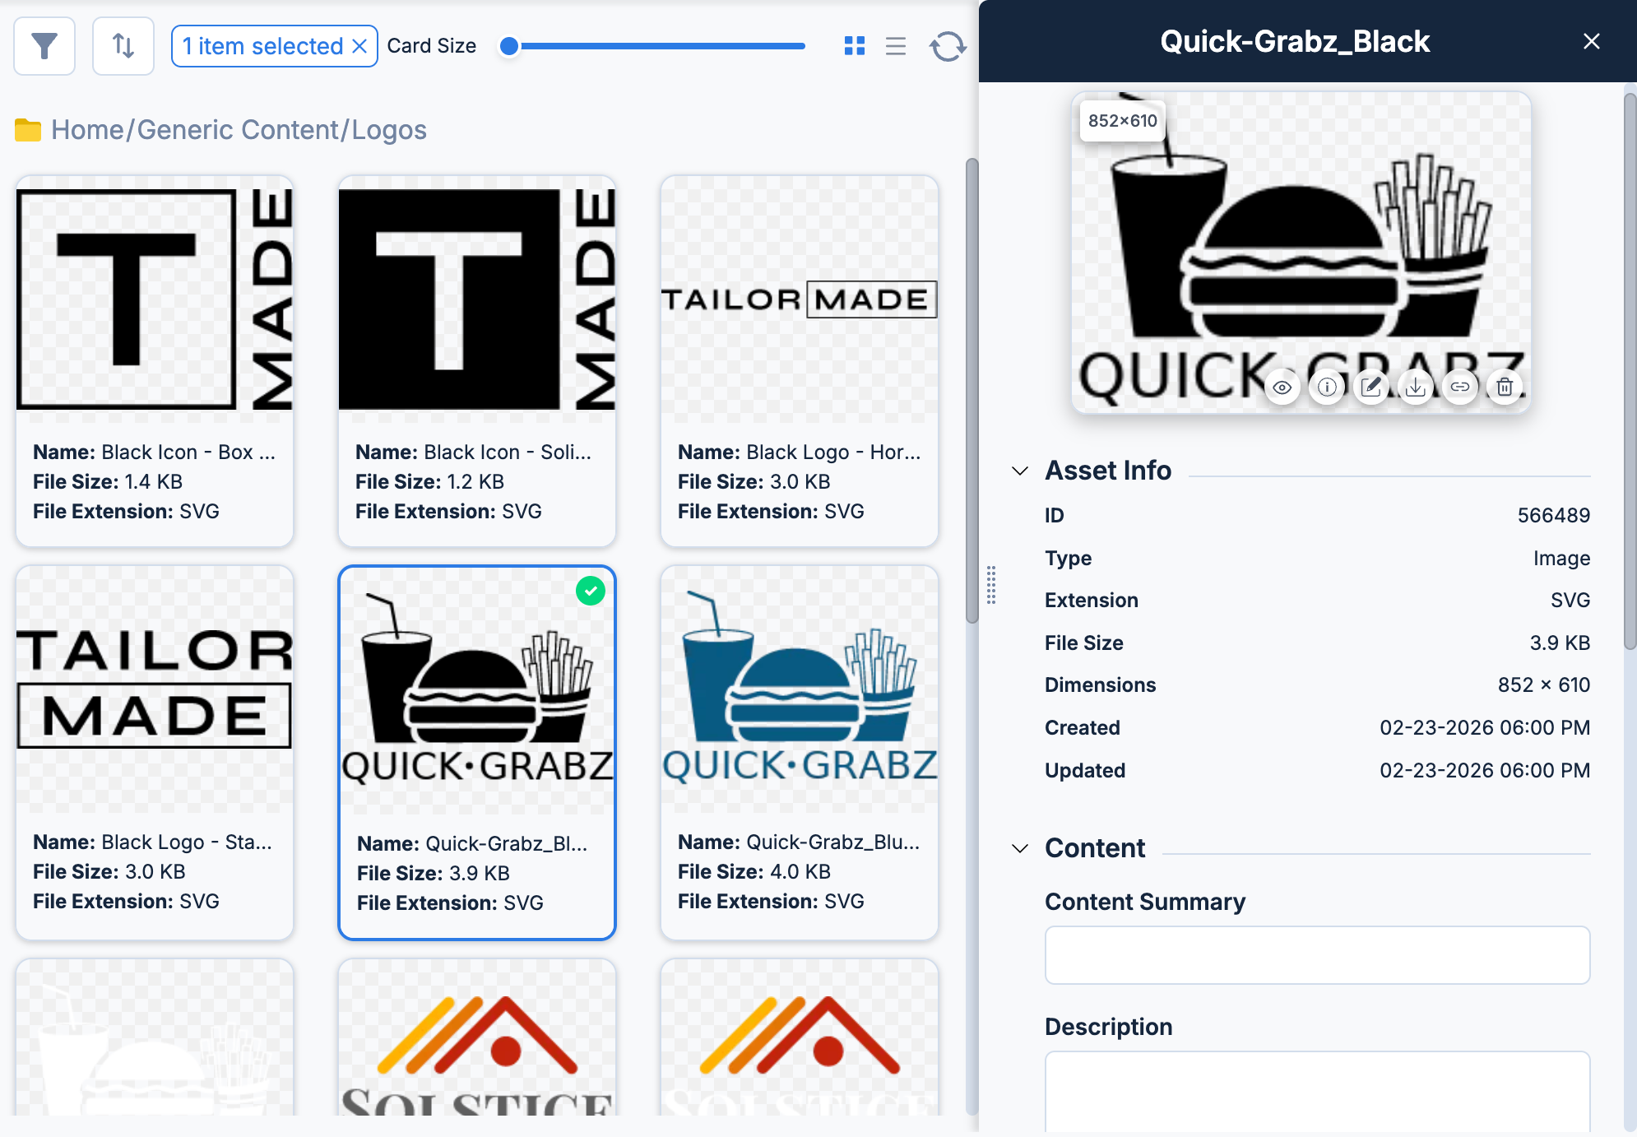This screenshot has width=1637, height=1137.
Task: Collapse the Asset Info section
Action: (x=1020, y=471)
